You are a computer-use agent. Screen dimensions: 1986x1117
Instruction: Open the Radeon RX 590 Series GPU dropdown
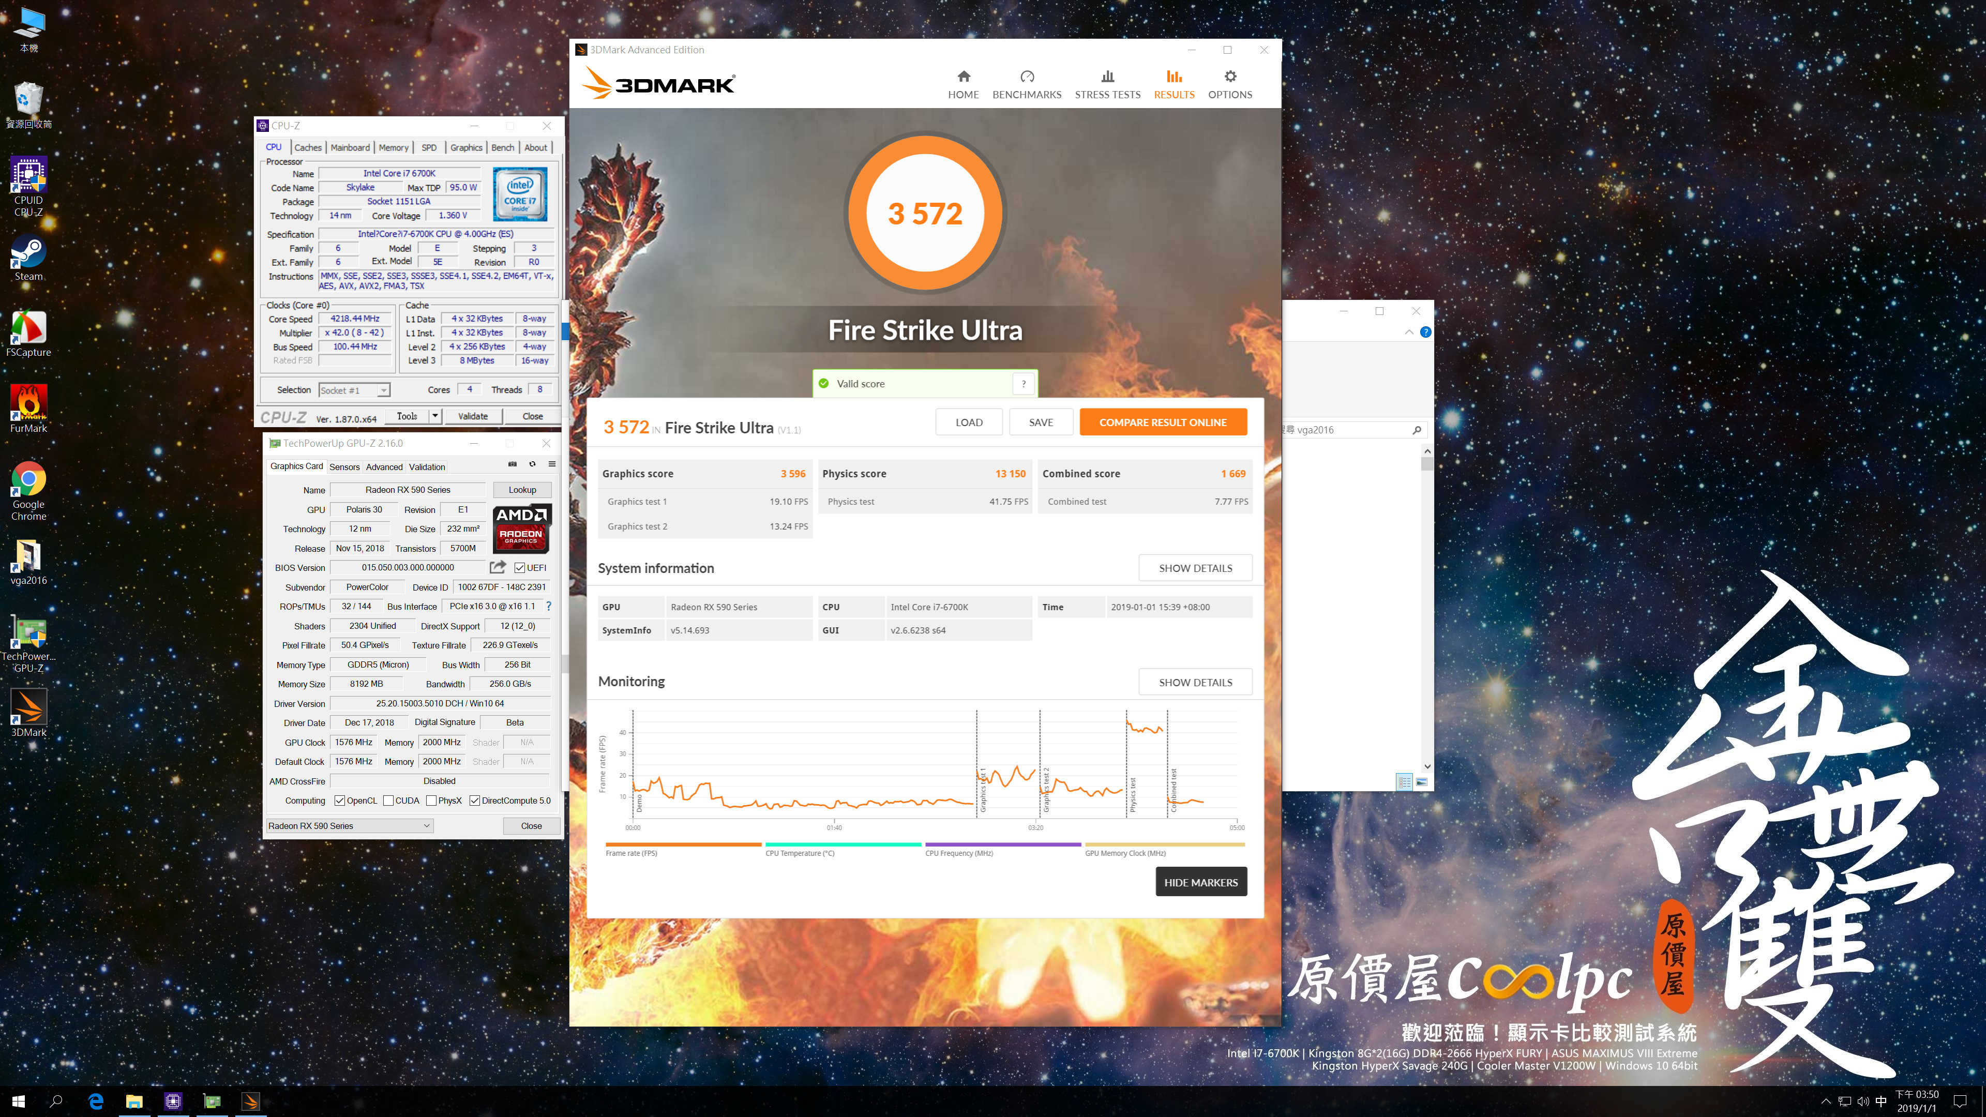(x=349, y=826)
